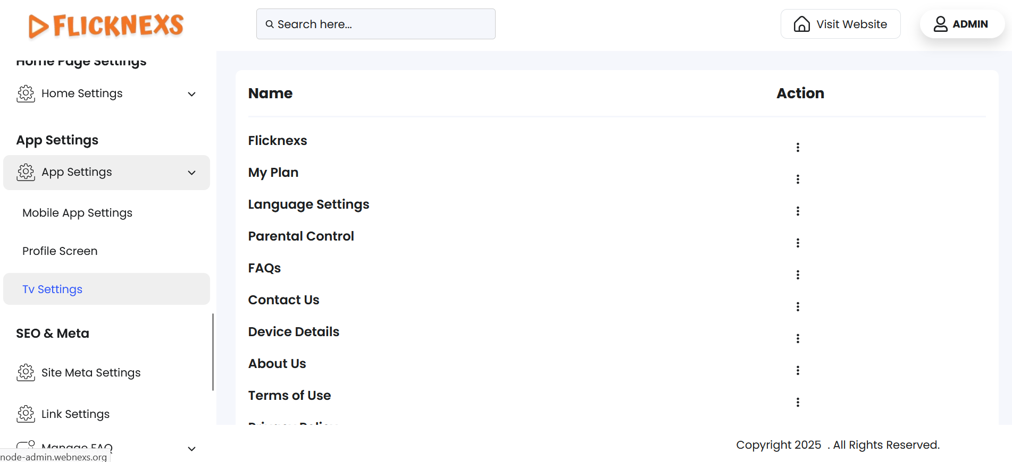The height and width of the screenshot is (462, 1012).
Task: Open Mobile App Settings submenu item
Action: click(77, 213)
